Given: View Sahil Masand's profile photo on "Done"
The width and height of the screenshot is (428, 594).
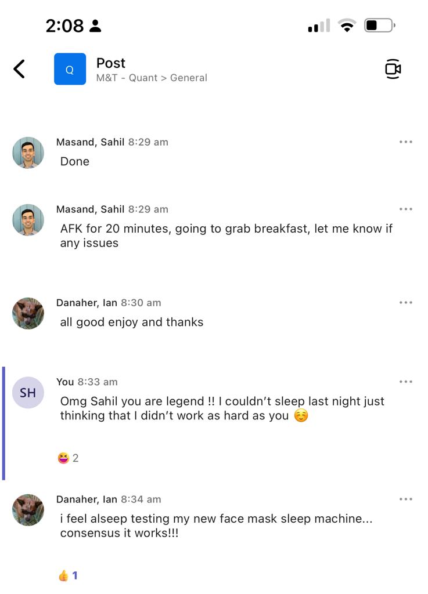Looking at the screenshot, I should pos(28,153).
